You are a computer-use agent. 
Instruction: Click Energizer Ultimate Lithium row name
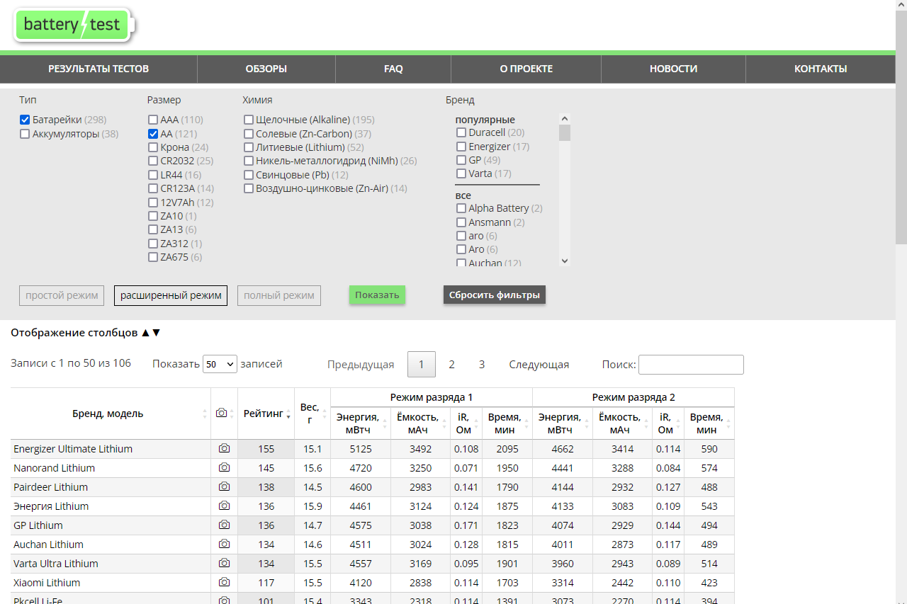[73, 449]
